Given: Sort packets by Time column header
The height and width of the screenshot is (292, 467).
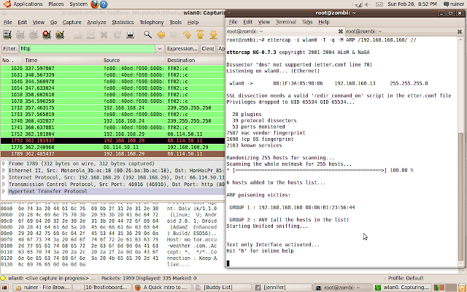Looking at the screenshot, I should 63,60.
